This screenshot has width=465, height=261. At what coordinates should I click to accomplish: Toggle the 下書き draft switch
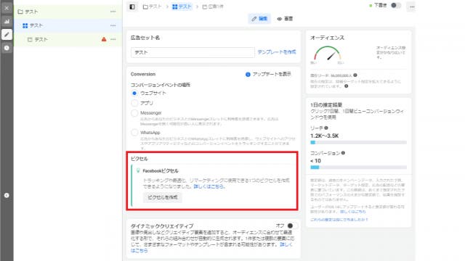pos(395,5)
